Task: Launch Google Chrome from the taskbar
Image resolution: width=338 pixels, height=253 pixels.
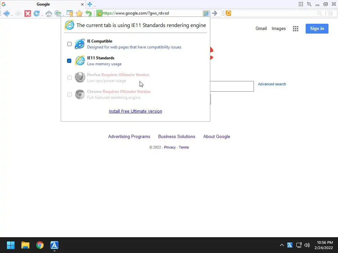Action: [x=40, y=245]
